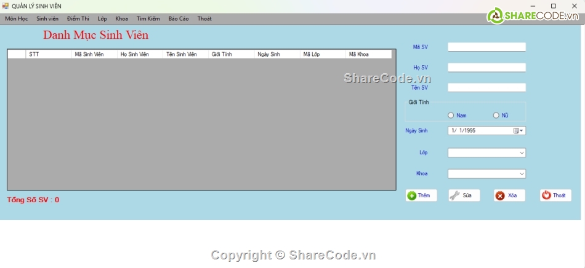Click the green plus Thêm icon

click(x=411, y=195)
